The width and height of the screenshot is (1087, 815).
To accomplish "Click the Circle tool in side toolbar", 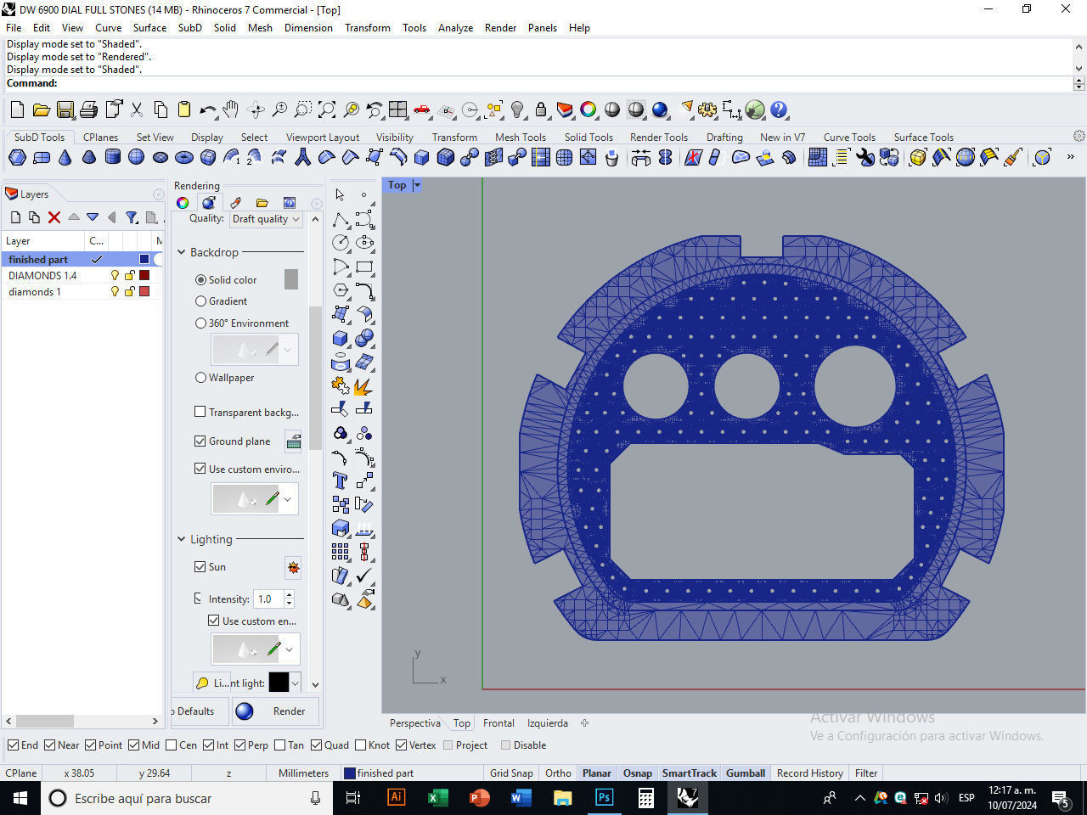I will (340, 243).
